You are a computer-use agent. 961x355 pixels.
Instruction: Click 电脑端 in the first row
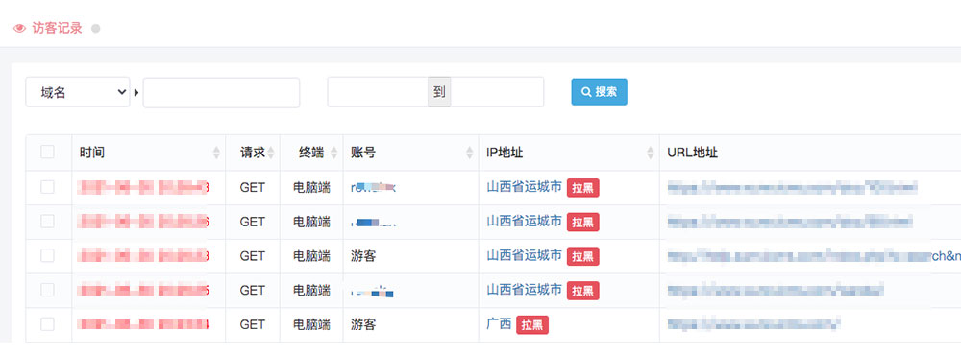(x=311, y=188)
